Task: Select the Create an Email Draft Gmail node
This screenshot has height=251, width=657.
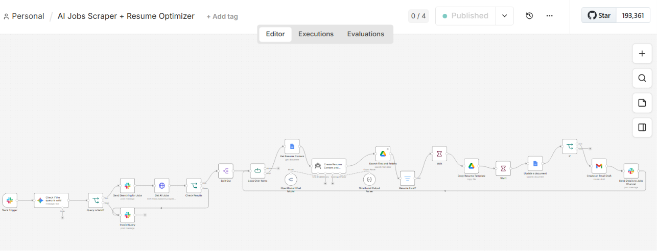Action: [599, 166]
